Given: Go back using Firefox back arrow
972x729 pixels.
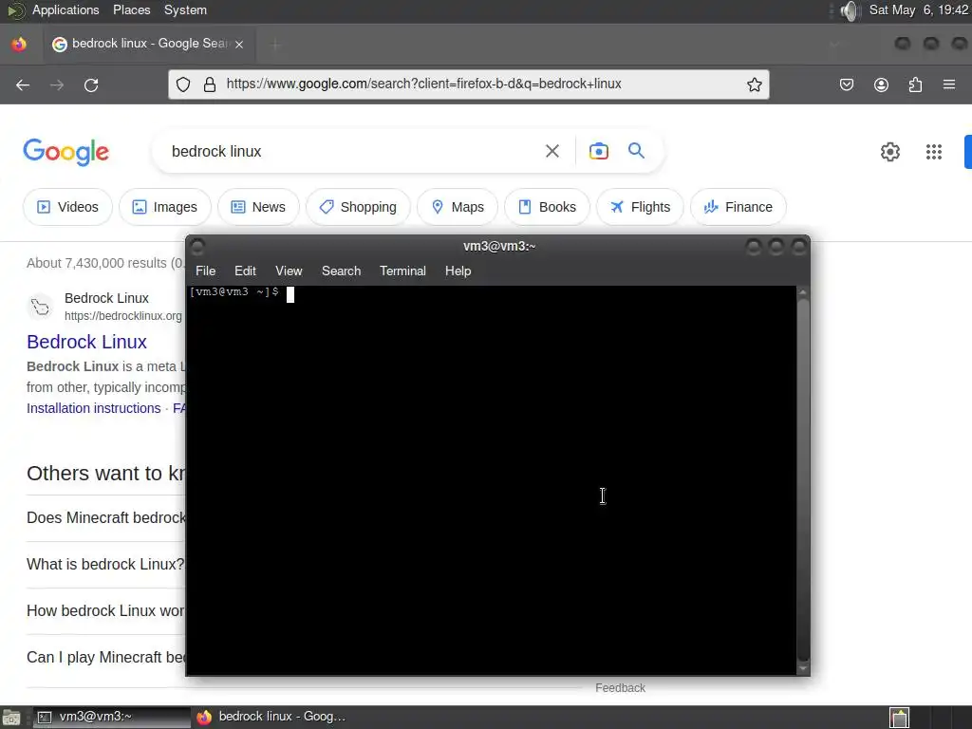Looking at the screenshot, I should [23, 84].
